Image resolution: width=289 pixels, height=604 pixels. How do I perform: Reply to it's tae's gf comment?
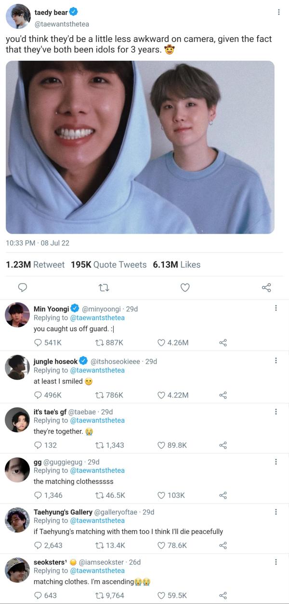click(38, 445)
